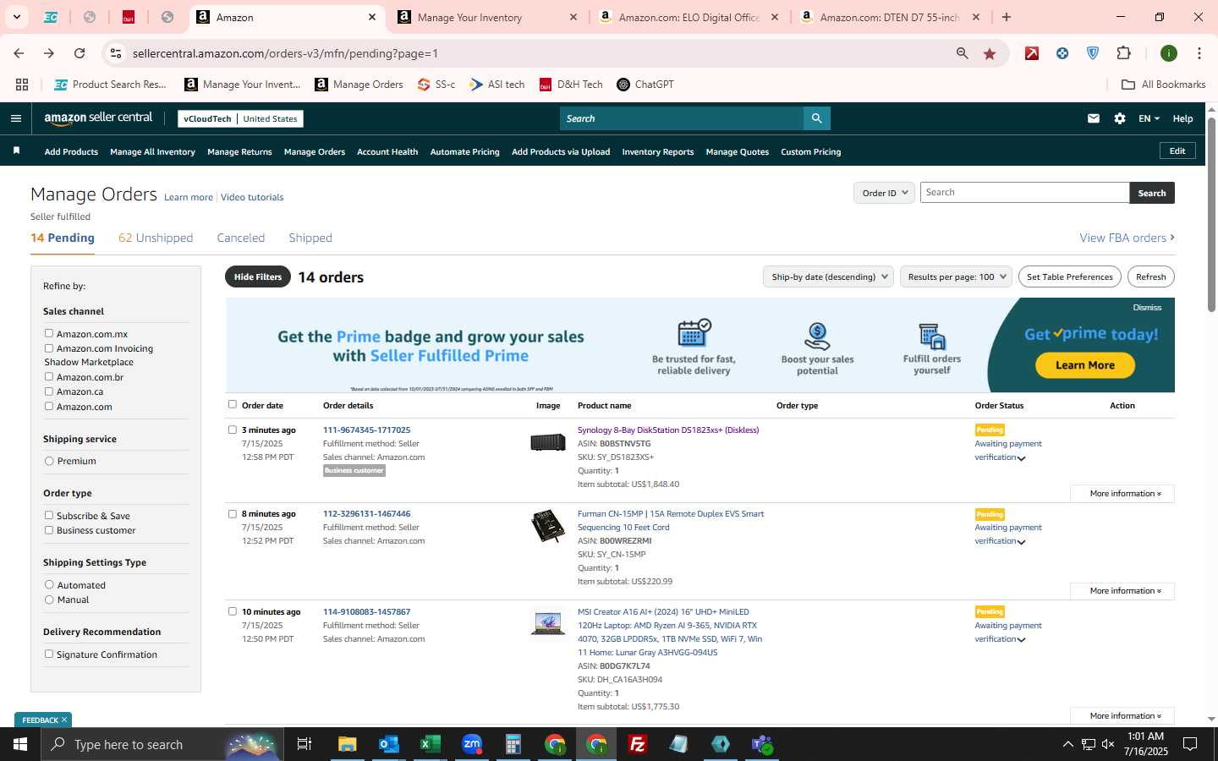Open Manage All Inventory in nav bar

(x=152, y=152)
